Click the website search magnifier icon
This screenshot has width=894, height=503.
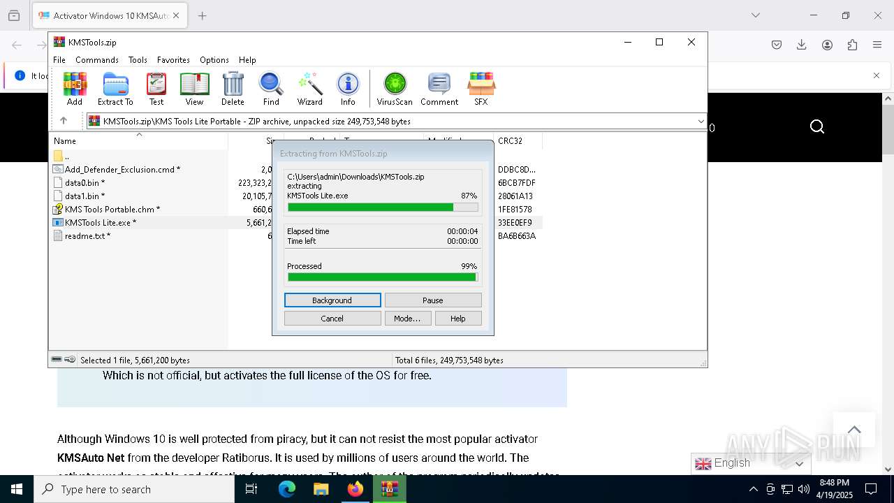tap(817, 126)
